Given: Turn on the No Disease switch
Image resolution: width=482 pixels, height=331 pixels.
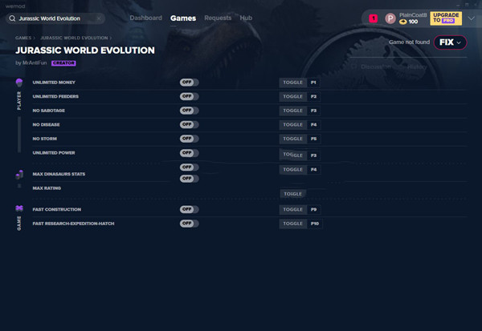Looking at the screenshot, I should click(x=189, y=125).
